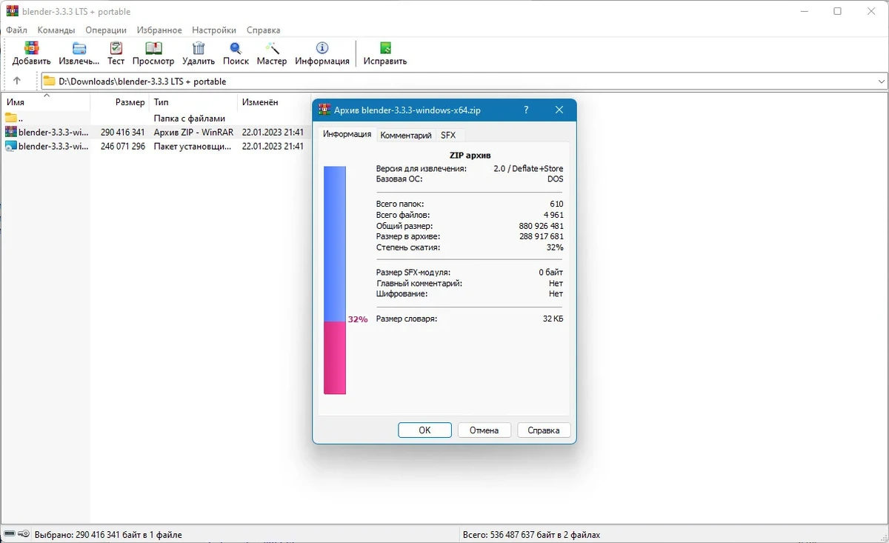Click the 288 917 681 packed size value
Screen dimensions: 889x543
pos(541,236)
